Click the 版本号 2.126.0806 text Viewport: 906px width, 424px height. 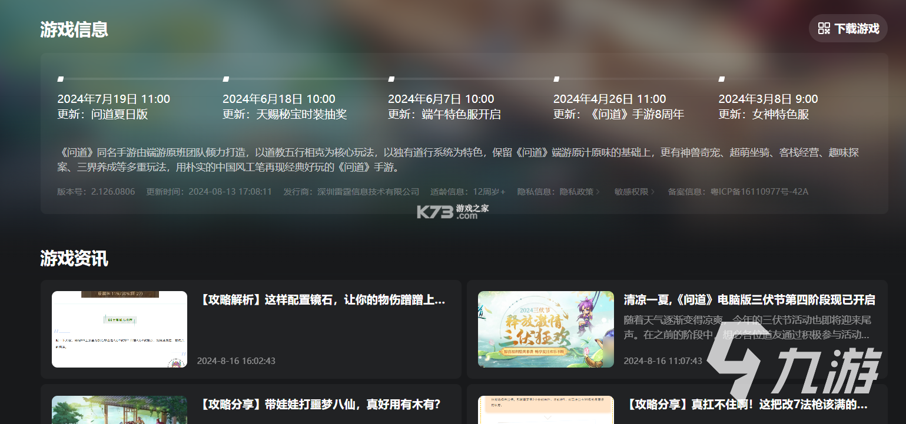tap(96, 192)
